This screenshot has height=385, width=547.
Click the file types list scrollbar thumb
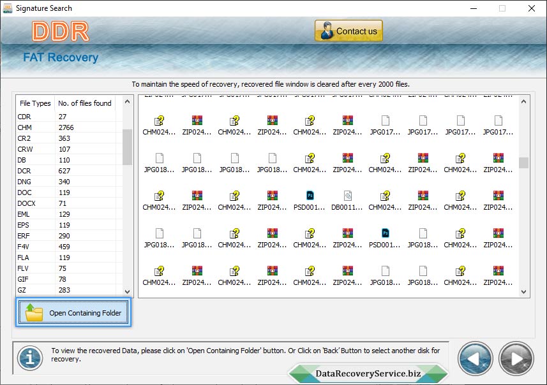[127, 147]
